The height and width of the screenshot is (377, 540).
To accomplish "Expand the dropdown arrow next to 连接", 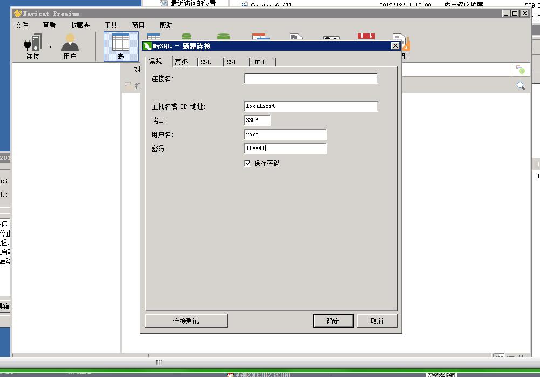I will point(51,47).
